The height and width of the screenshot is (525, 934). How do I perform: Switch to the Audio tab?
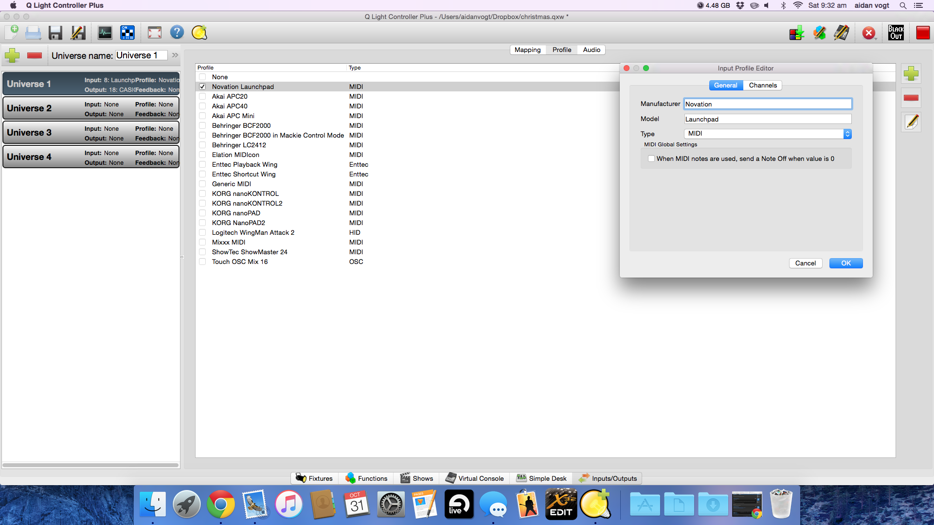tap(592, 50)
